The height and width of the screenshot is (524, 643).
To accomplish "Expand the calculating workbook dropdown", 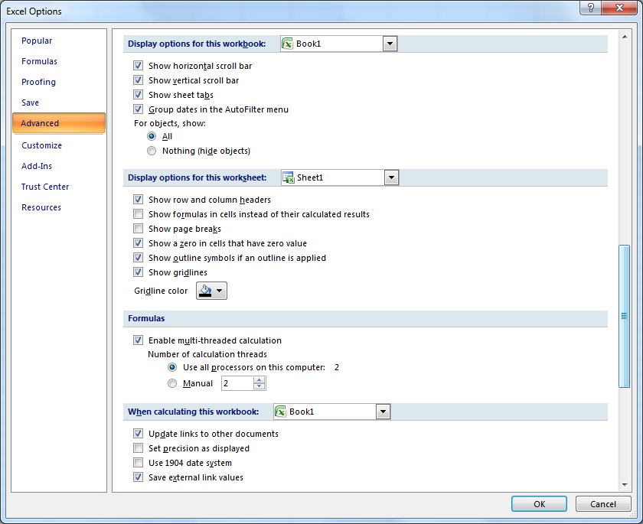I will (383, 412).
